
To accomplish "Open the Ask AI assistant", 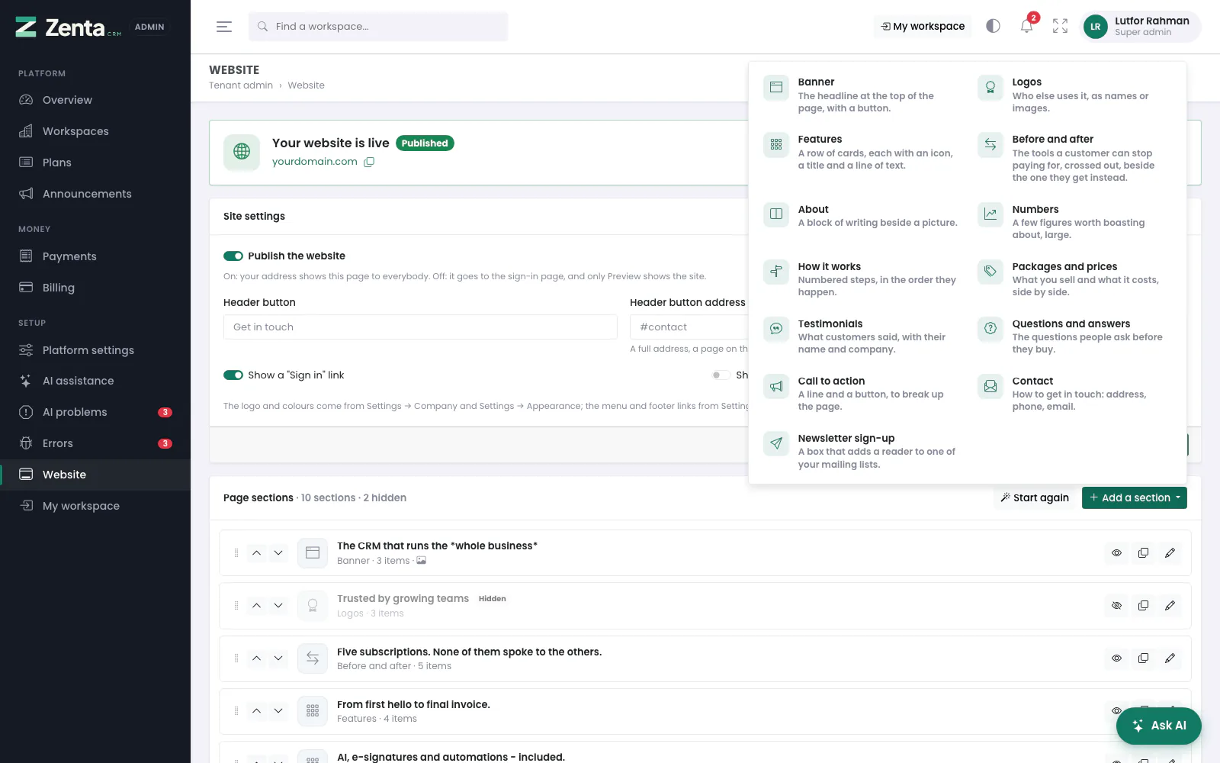I will 1159,726.
